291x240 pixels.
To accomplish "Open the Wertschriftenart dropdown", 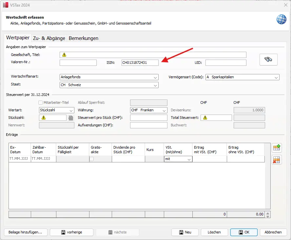I will pyautogui.click(x=109, y=77).
